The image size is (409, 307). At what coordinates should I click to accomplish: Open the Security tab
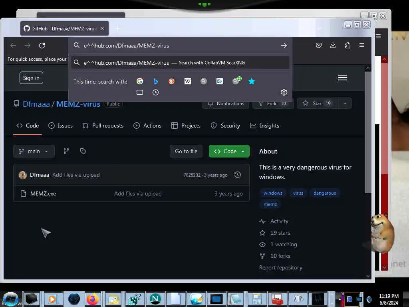tap(225, 126)
